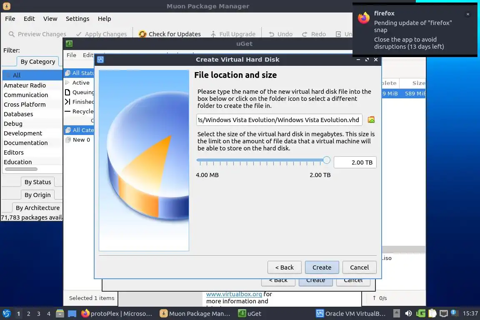The height and width of the screenshot is (320, 480).
Task: Select the Debug category
Action: click(x=32, y=123)
